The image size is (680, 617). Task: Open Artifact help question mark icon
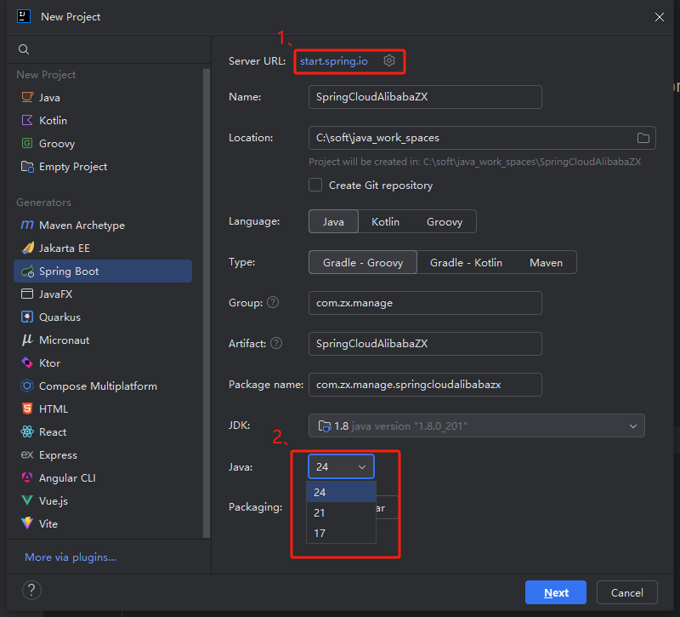pos(276,344)
